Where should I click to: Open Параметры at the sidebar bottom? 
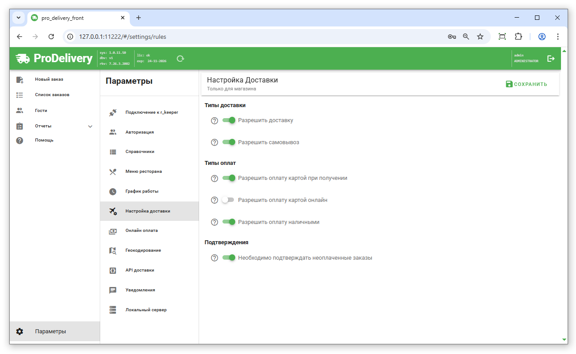click(x=50, y=332)
